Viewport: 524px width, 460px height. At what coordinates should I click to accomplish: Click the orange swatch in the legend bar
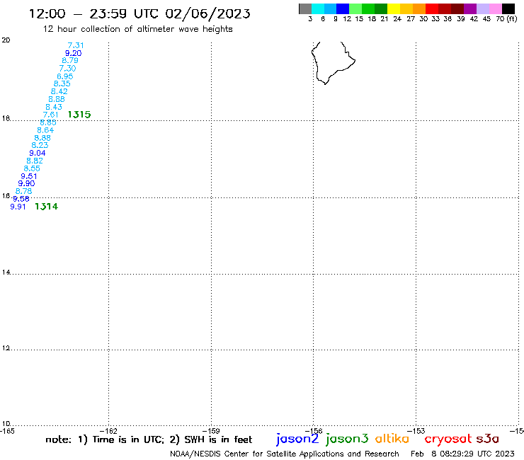419,8
